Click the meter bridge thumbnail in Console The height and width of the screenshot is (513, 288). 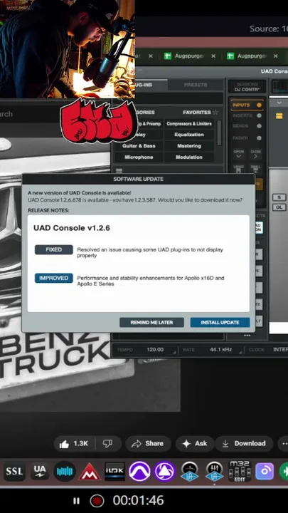[x=280, y=86]
